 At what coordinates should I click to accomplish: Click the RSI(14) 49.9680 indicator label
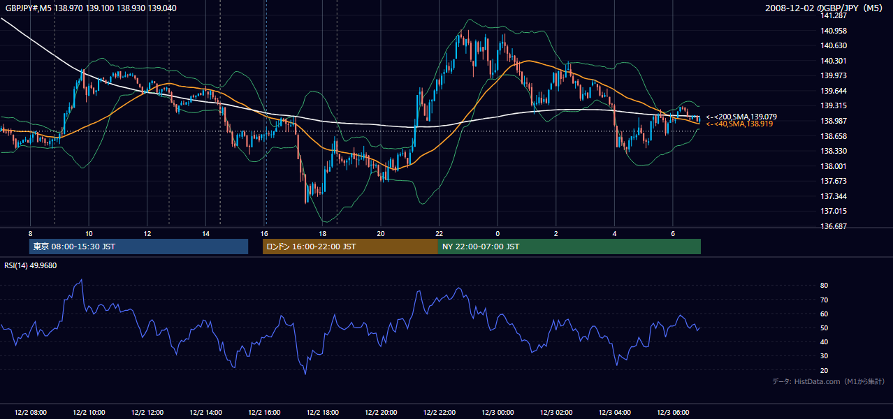click(x=31, y=265)
